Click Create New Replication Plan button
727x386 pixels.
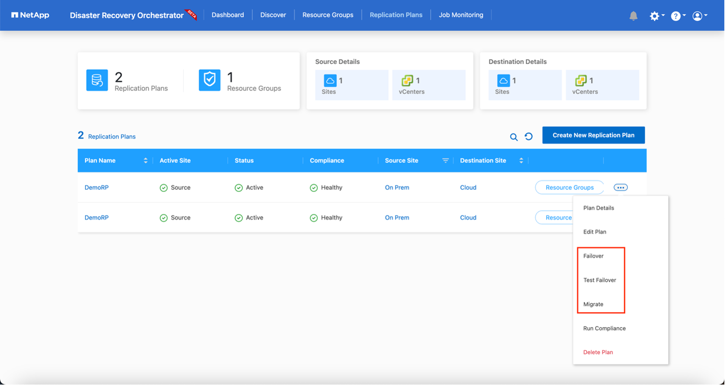593,135
